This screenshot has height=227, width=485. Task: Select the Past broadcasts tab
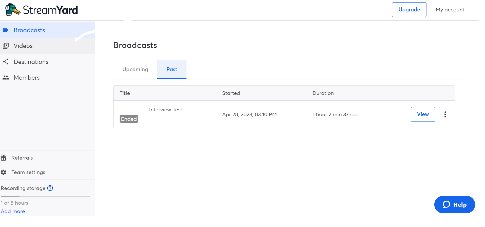(x=172, y=69)
